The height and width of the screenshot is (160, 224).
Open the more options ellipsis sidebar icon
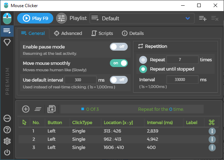pyautogui.click(x=7, y=118)
